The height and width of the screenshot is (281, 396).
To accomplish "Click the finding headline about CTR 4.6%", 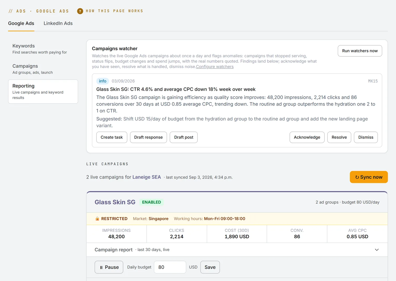I will click(176, 89).
